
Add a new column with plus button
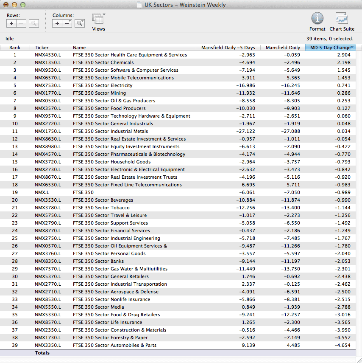[x=58, y=24]
